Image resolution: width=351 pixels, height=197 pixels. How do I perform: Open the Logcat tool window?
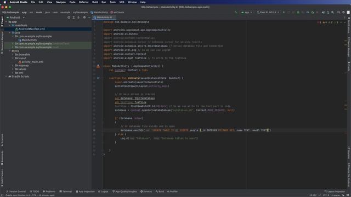pyautogui.click(x=103, y=192)
